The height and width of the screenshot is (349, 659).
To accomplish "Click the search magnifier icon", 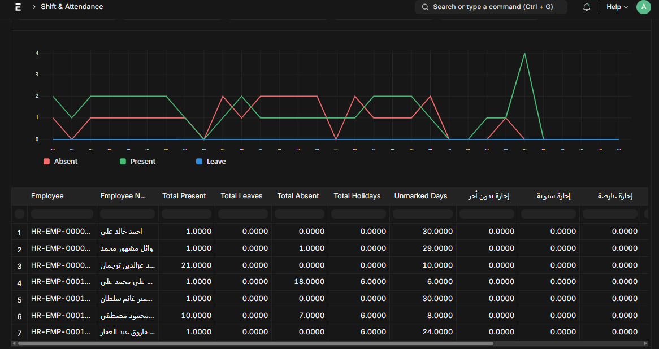I will [x=425, y=7].
